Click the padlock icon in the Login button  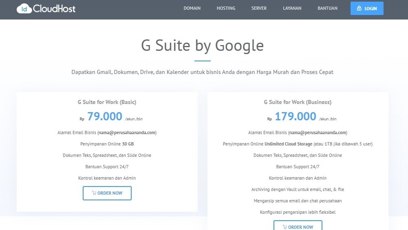click(x=359, y=9)
